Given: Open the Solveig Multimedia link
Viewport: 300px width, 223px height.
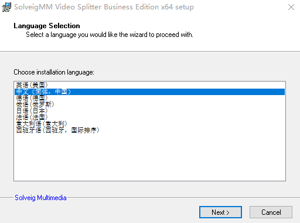Looking at the screenshot, I should (x=40, y=198).
